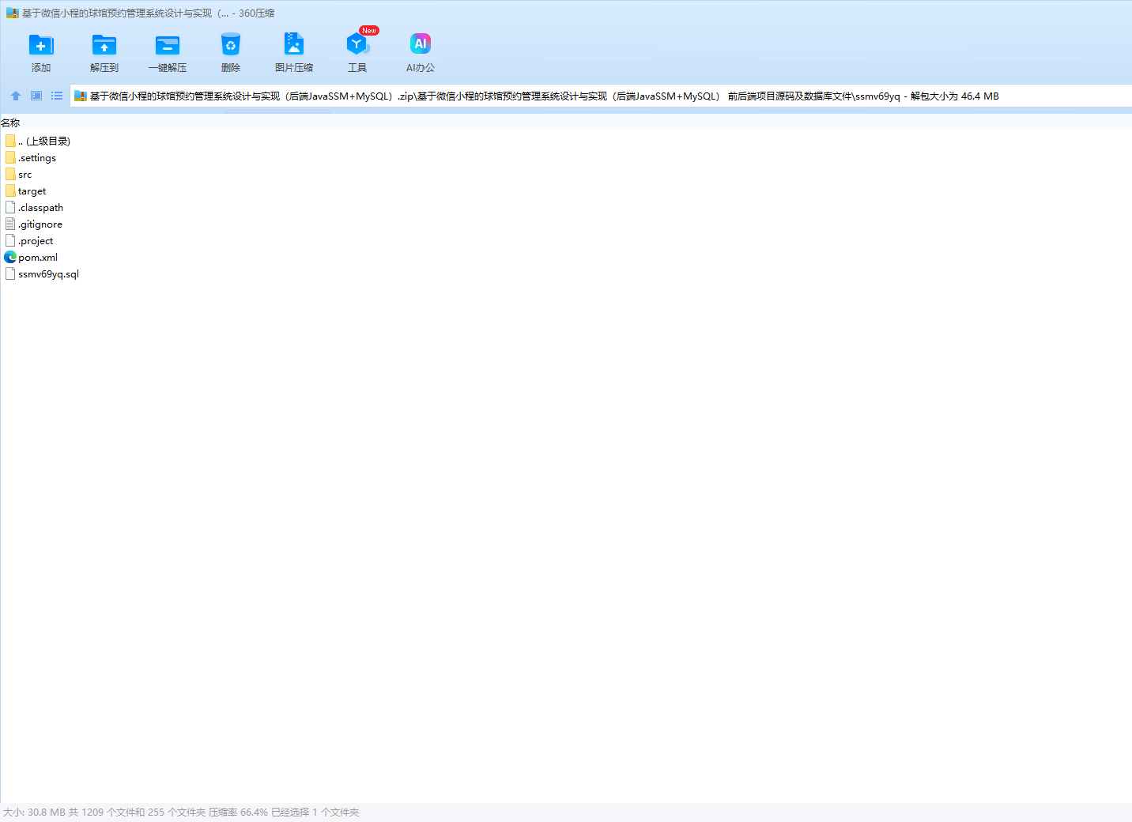Click the status bar size summary text

(x=181, y=812)
